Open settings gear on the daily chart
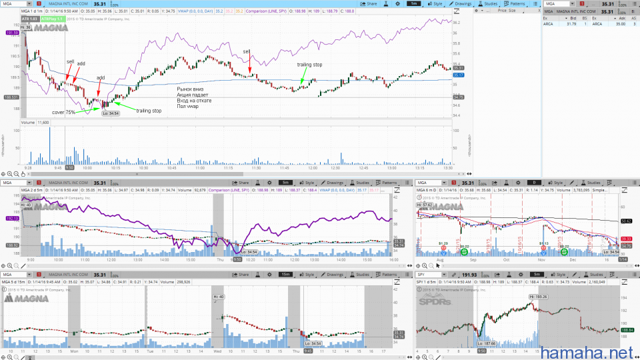The width and height of the screenshot is (640, 360). tap(518, 183)
